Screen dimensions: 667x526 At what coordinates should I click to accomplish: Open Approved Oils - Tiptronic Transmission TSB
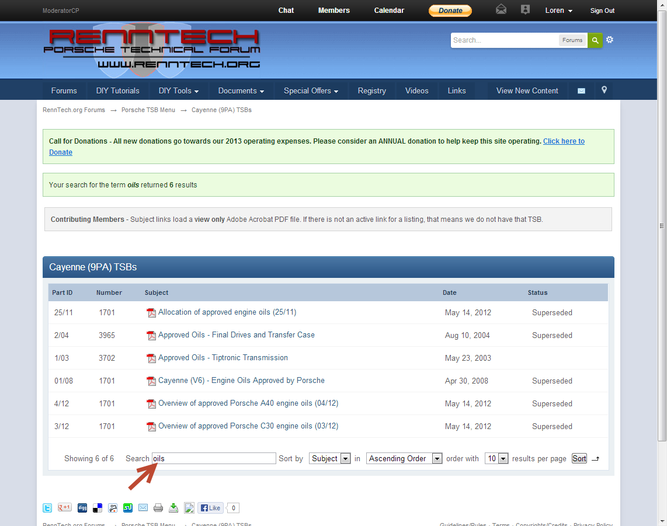tap(223, 358)
